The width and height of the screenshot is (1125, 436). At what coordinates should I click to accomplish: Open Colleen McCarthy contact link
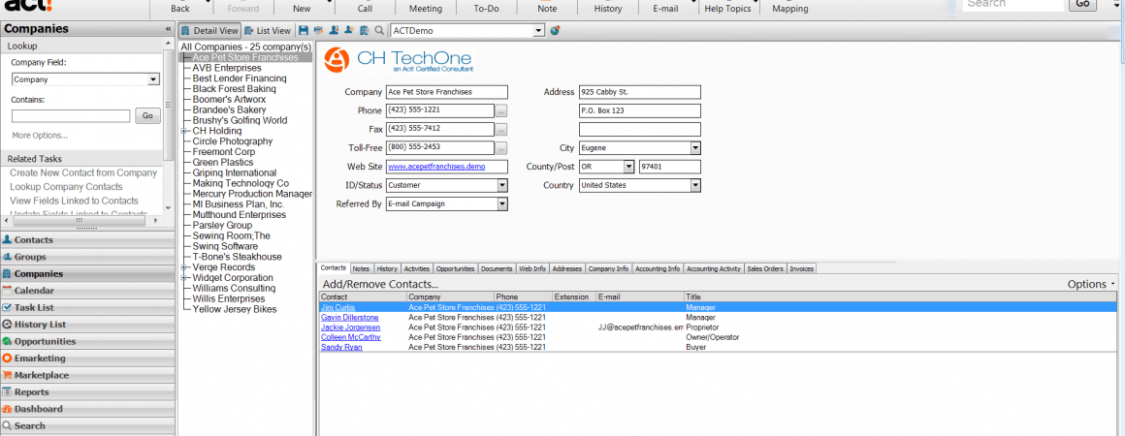[x=351, y=337]
